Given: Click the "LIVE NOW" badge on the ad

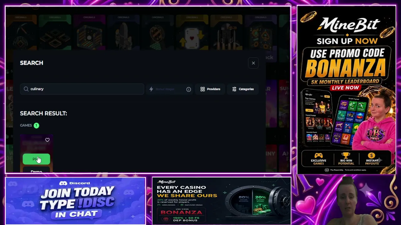Looking at the screenshot, I should coord(345,87).
